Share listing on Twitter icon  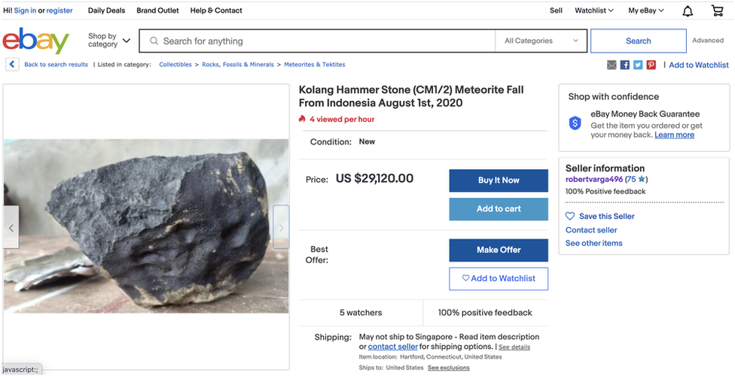tap(638, 65)
